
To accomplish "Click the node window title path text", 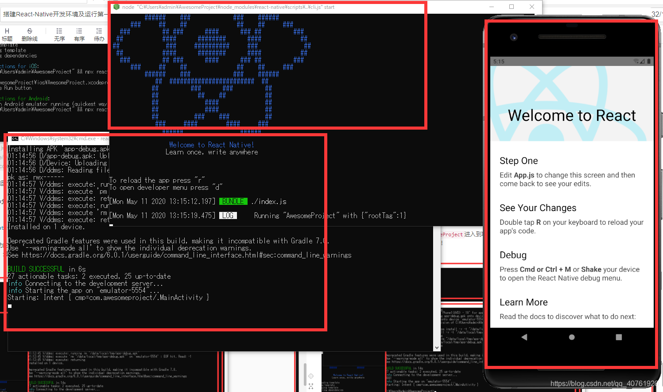I will coord(229,7).
